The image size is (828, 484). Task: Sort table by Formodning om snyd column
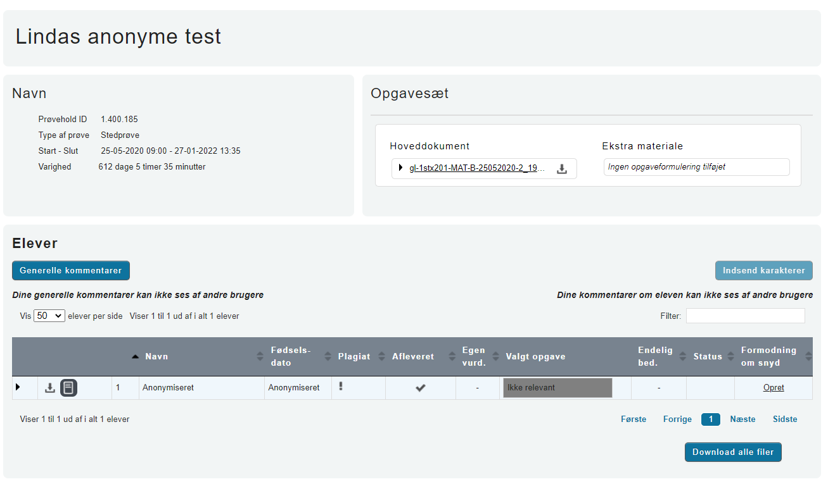(774, 356)
